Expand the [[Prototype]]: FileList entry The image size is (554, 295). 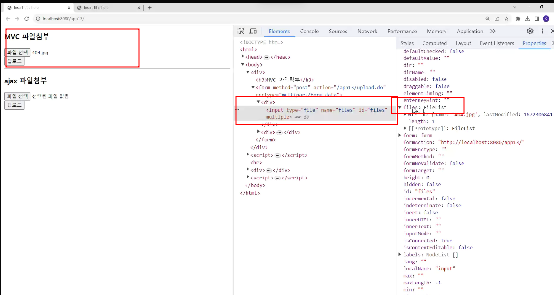pos(405,128)
